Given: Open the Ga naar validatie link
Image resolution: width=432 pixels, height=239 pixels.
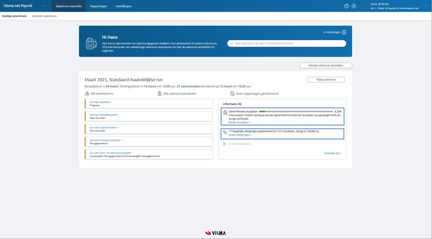Looking at the screenshot, I should [x=101, y=102].
